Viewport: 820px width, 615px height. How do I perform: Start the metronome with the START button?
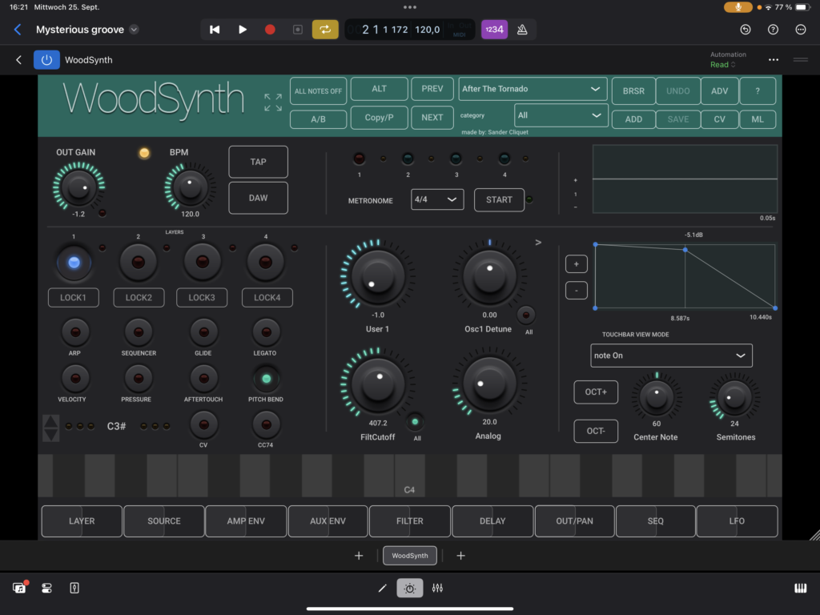[x=499, y=199]
